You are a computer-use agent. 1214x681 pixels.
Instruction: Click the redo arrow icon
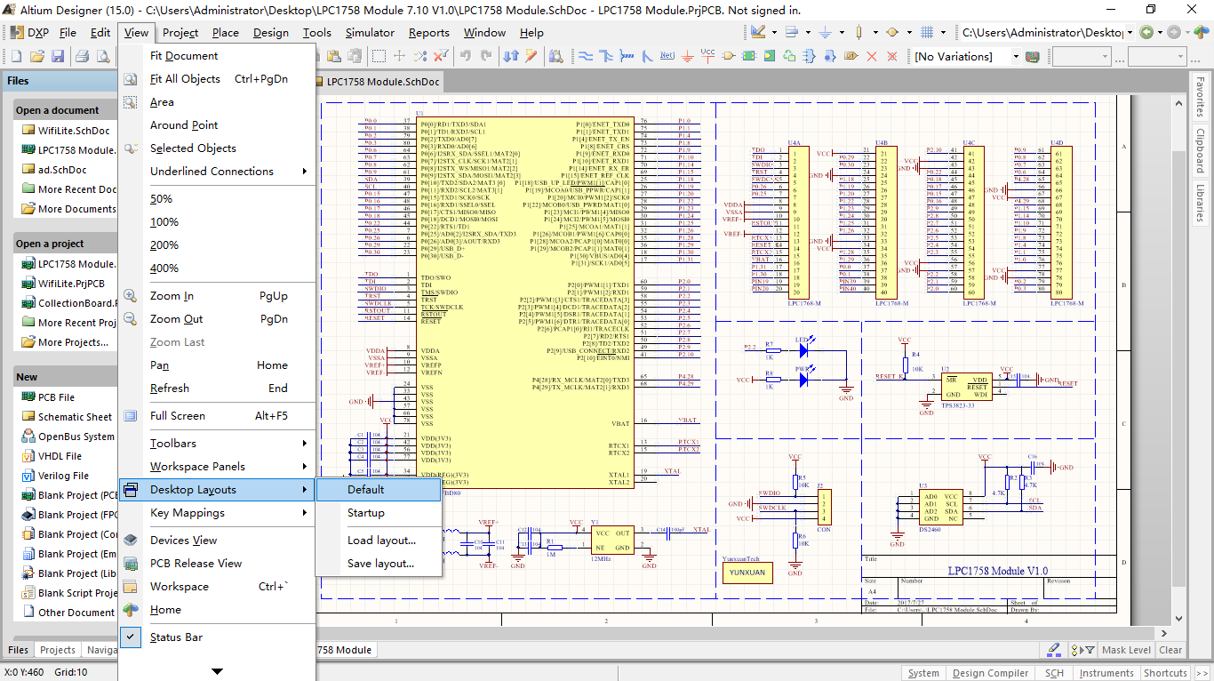pos(486,56)
